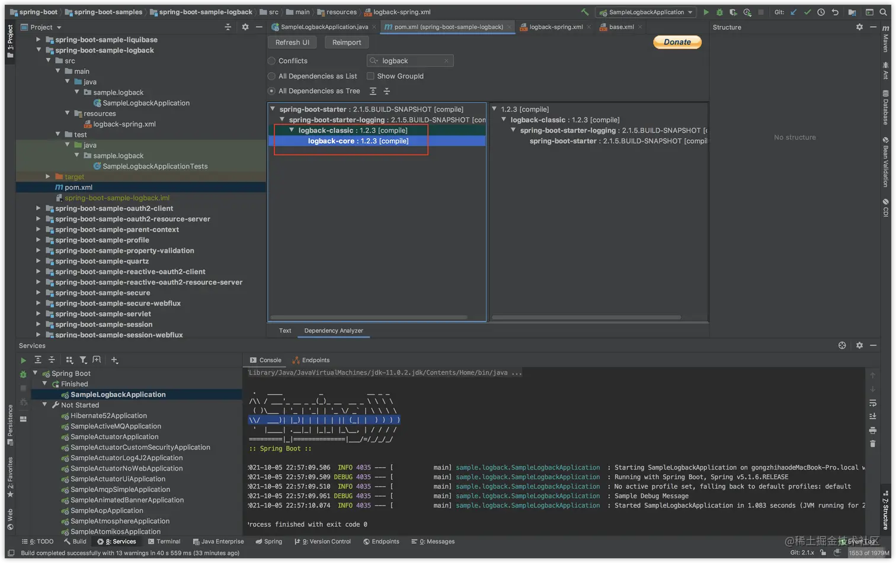Image resolution: width=896 pixels, height=563 pixels.
Task: Switch to logback-spring.xml editor tab
Action: pyautogui.click(x=555, y=27)
